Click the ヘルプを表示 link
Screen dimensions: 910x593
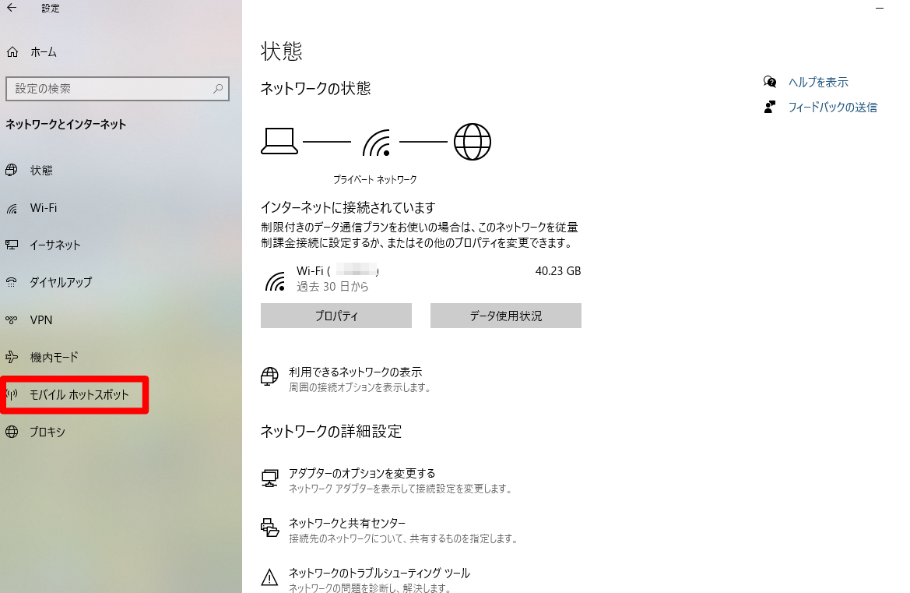click(817, 81)
